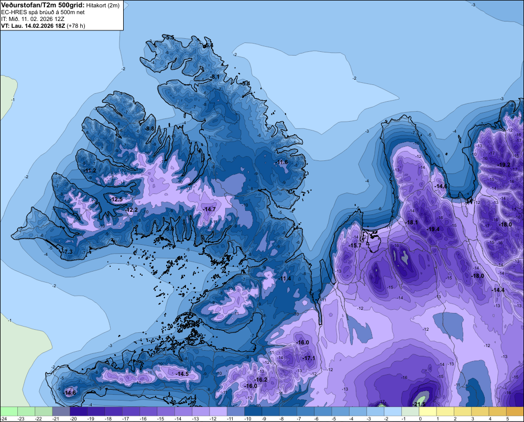Click the -8.1 temperature label
Viewport: 524px width, 422px height.
tap(215, 77)
